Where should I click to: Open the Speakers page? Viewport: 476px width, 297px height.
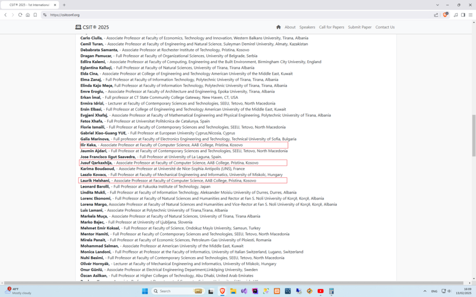(307, 27)
